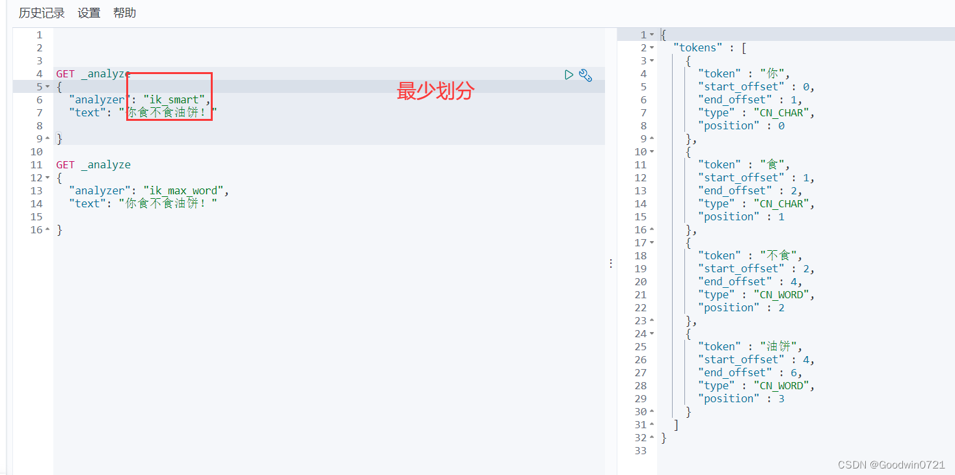Click the token value "食" at output line 11

773,164
